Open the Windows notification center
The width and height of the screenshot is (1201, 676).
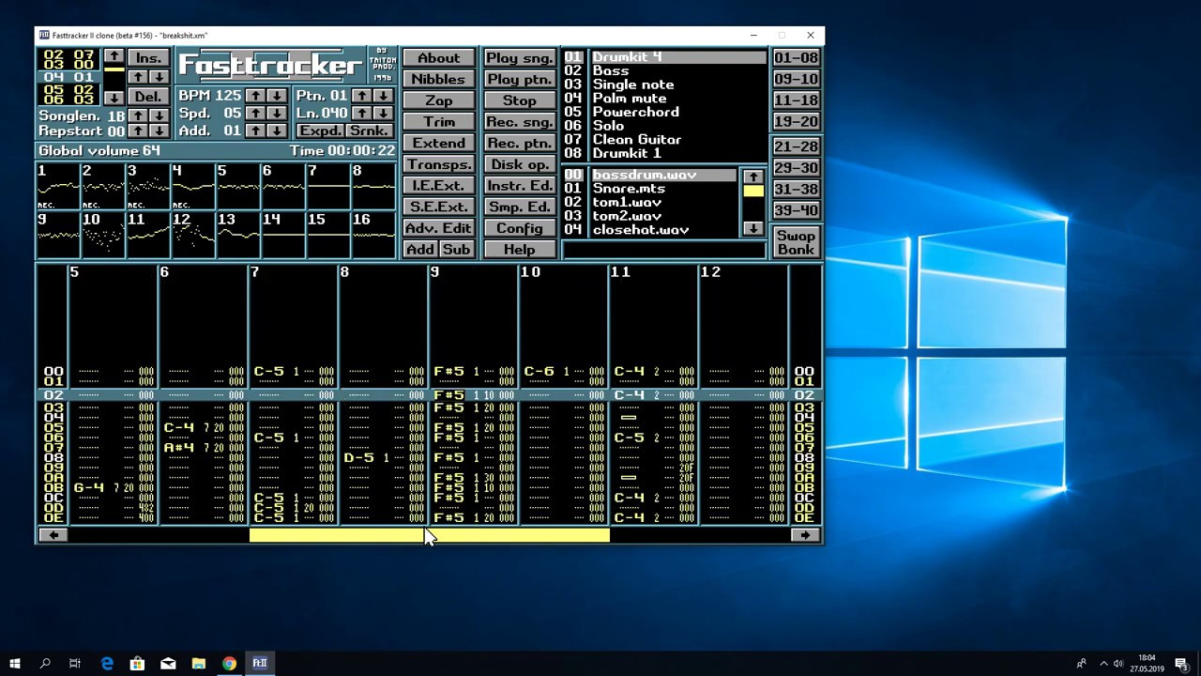pos(1181,663)
